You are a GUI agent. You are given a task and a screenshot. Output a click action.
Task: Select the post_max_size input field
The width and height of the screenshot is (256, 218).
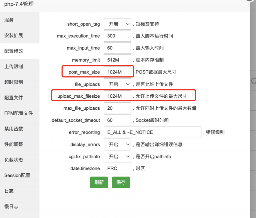tap(118, 72)
